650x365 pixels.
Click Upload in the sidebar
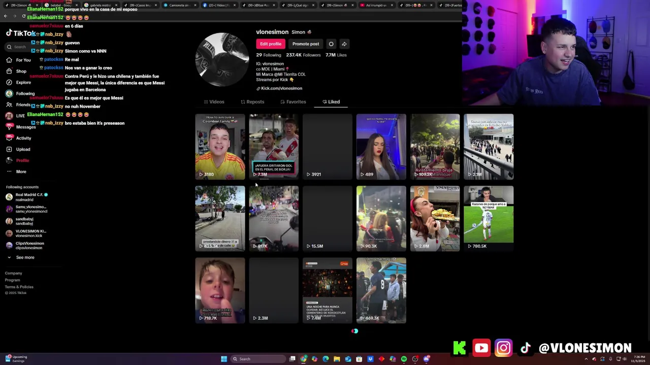click(18, 149)
